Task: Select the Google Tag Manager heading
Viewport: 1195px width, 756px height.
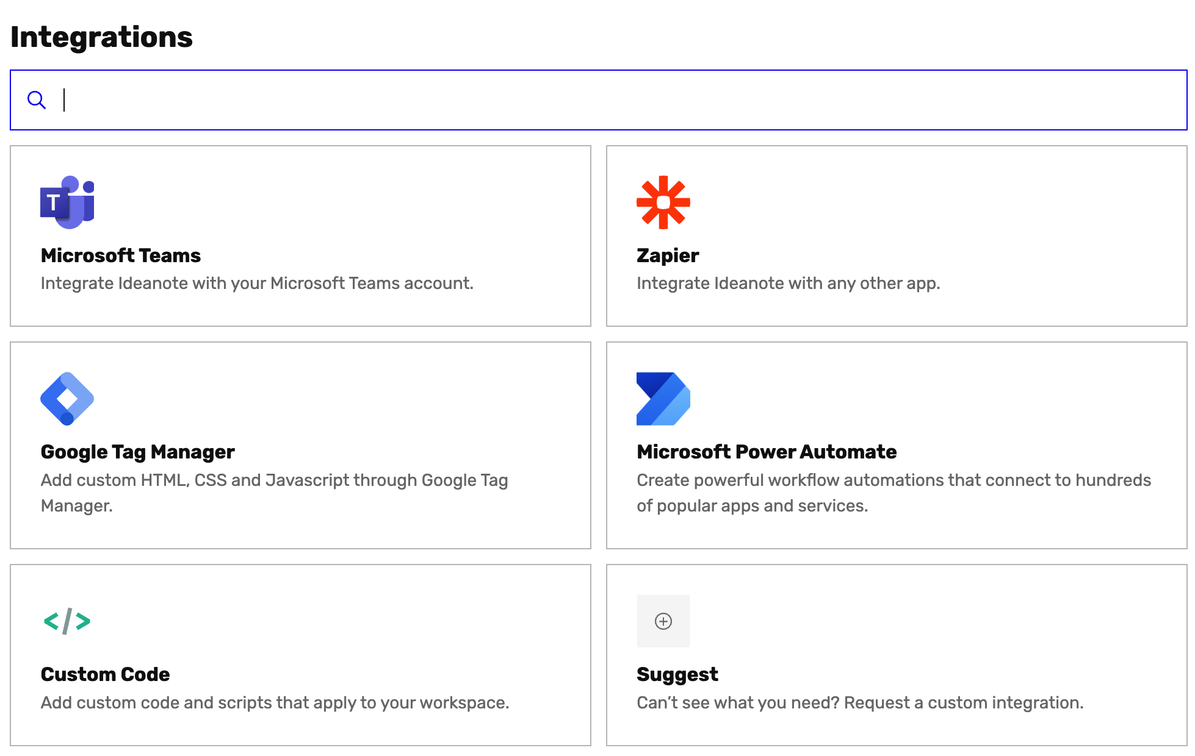Action: 137,452
